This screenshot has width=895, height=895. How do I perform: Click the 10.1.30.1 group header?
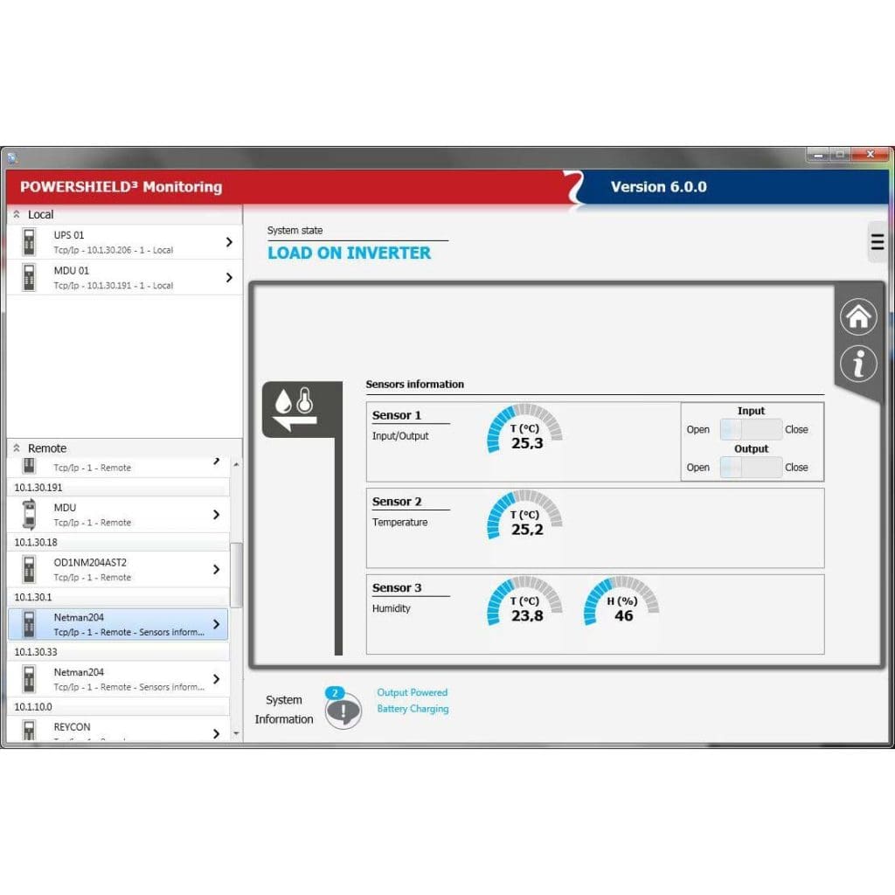(118, 597)
